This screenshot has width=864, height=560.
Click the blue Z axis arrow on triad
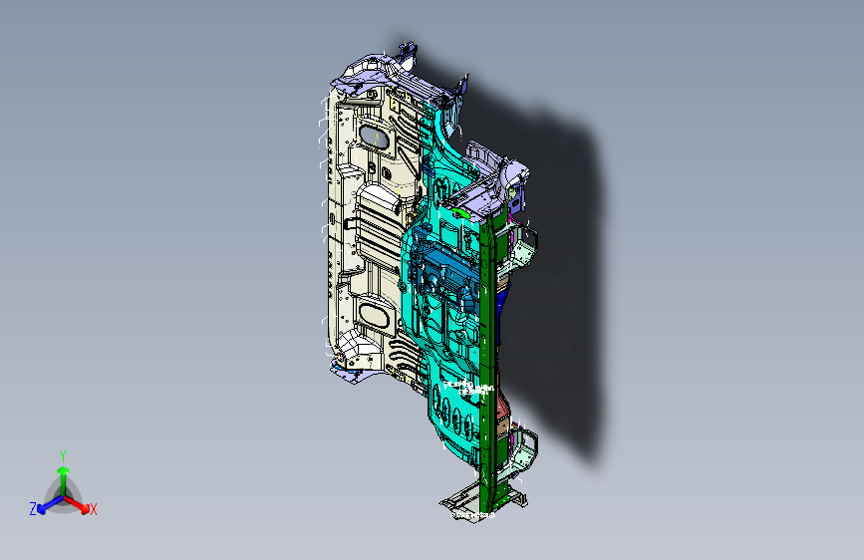click(x=49, y=505)
